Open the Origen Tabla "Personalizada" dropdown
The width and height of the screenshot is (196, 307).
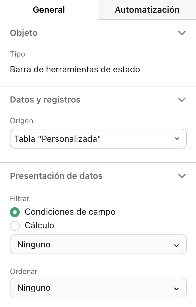(92, 139)
